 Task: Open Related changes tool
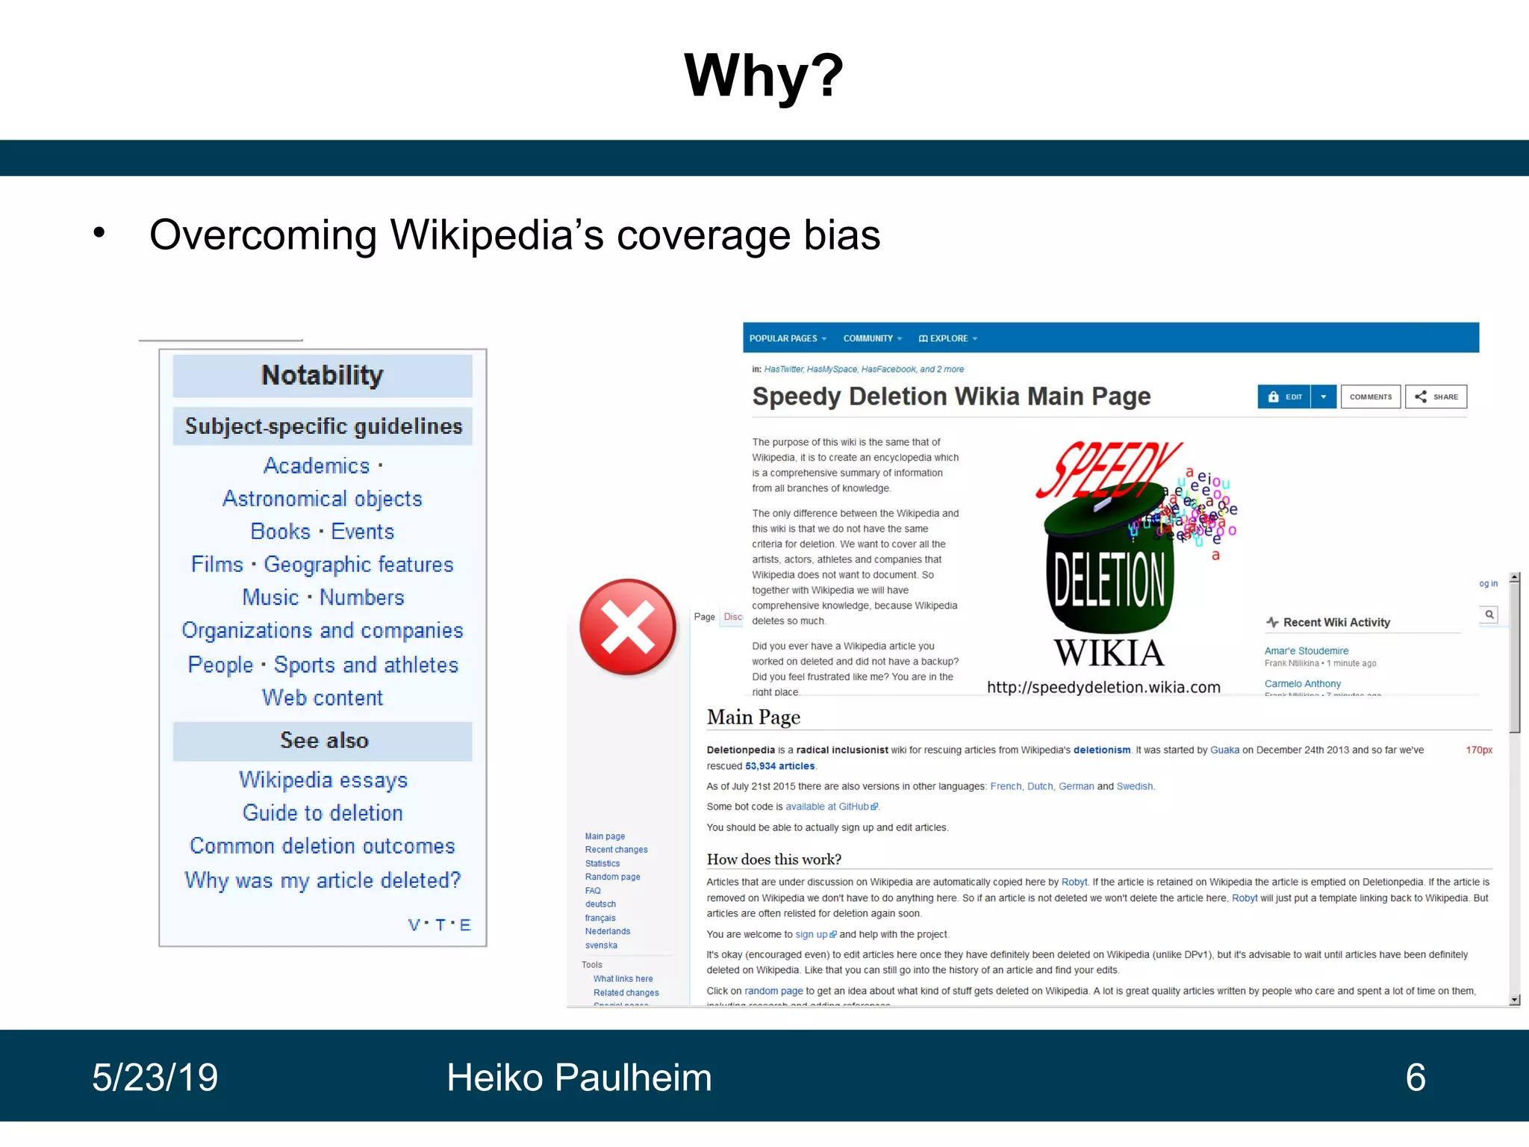pos(626,994)
